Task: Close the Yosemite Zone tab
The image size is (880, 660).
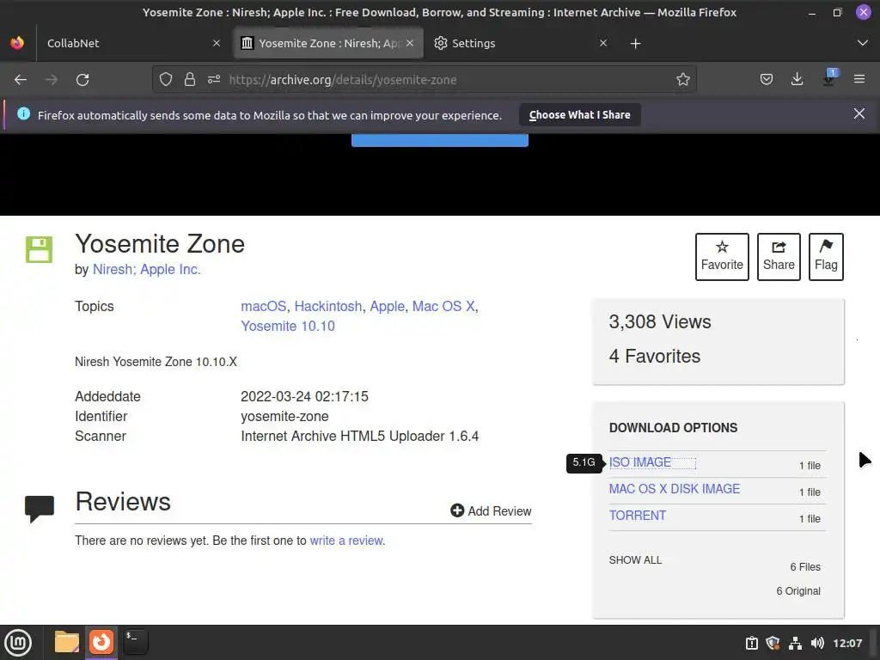Action: point(410,43)
